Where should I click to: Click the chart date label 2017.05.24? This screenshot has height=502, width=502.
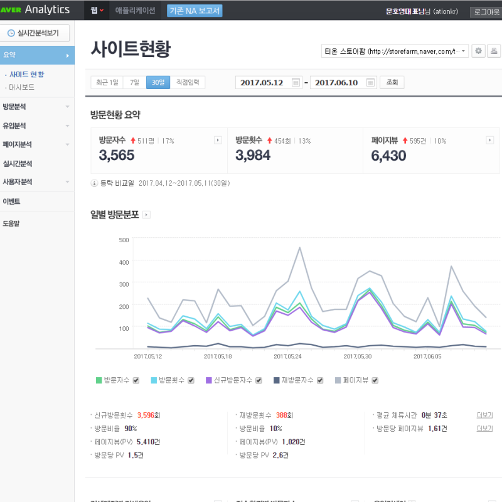coord(287,356)
